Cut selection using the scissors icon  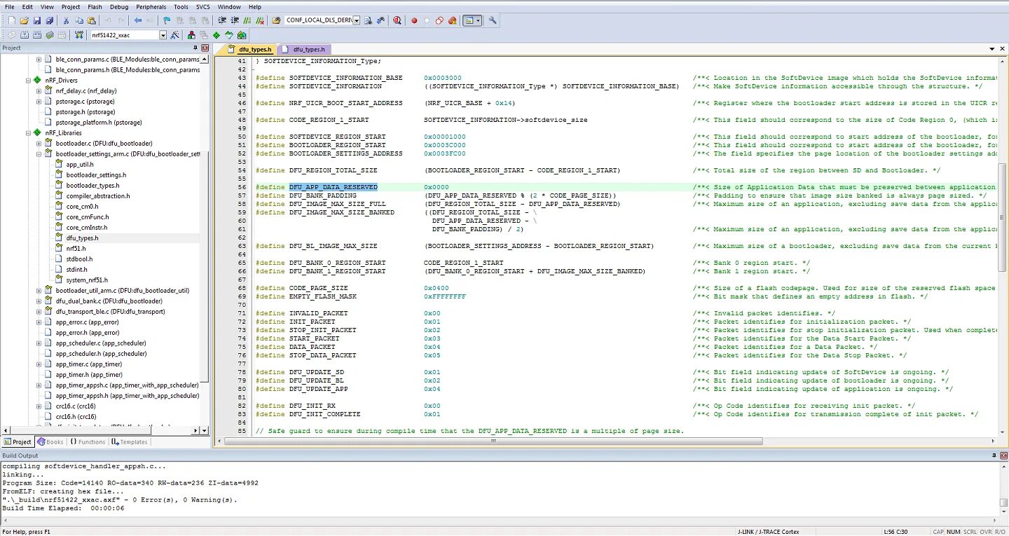tap(65, 20)
